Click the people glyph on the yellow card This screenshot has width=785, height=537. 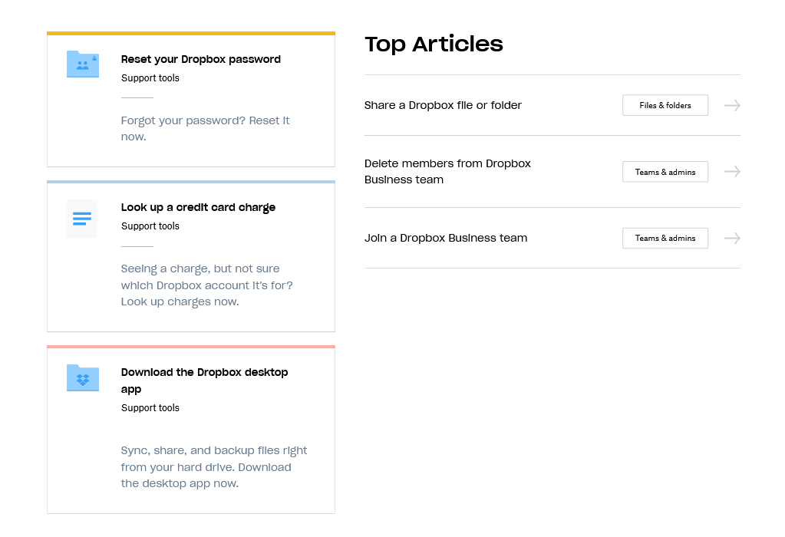coord(82,64)
